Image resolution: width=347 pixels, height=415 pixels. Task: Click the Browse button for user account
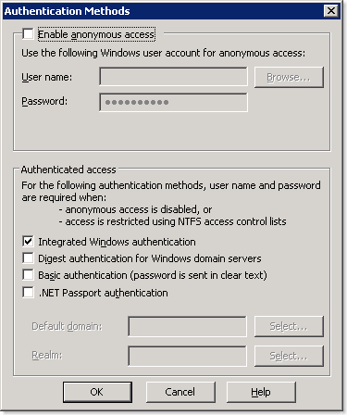(x=289, y=77)
